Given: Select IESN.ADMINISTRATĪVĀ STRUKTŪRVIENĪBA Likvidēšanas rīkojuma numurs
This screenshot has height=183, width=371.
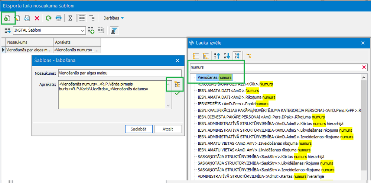Looking at the screenshot, I should (275, 130).
